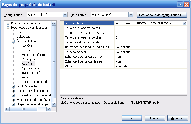Click Non value for Échange à partir du réseau
This screenshot has height=124, width=191.
(118, 61)
